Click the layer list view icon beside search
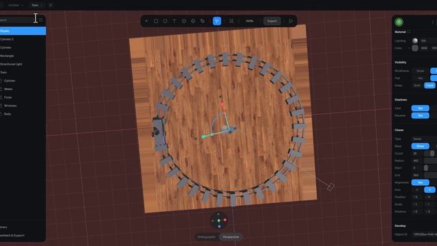This screenshot has height=246, width=437. (x=41, y=20)
